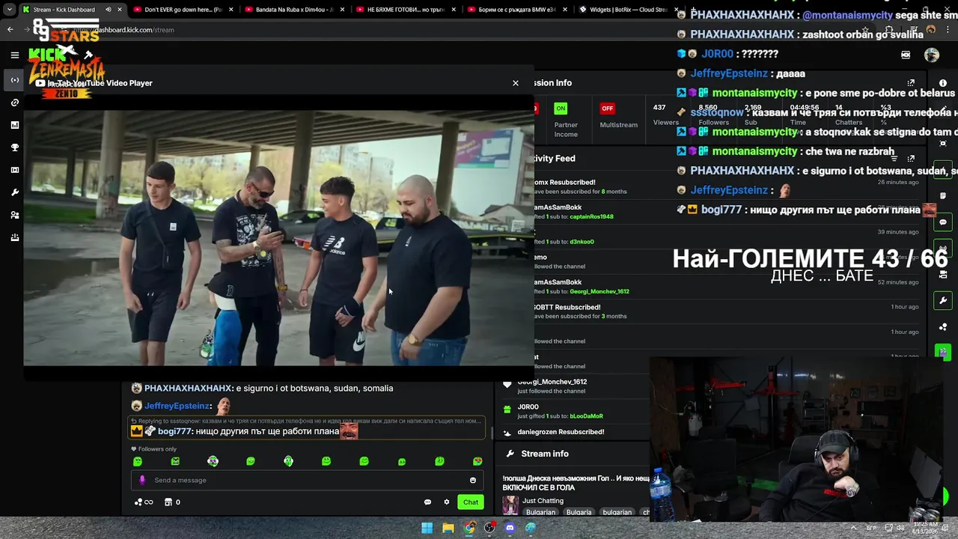Open captainRos1948 in Activity Feed

(x=591, y=217)
